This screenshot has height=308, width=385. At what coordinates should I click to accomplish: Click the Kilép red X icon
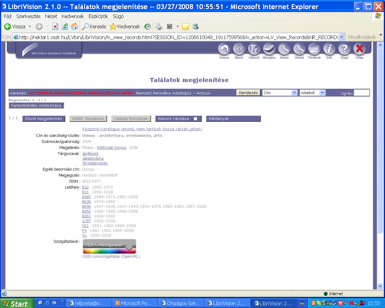tap(359, 49)
